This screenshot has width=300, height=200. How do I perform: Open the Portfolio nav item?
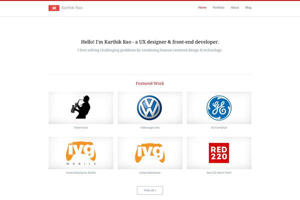pos(218,7)
